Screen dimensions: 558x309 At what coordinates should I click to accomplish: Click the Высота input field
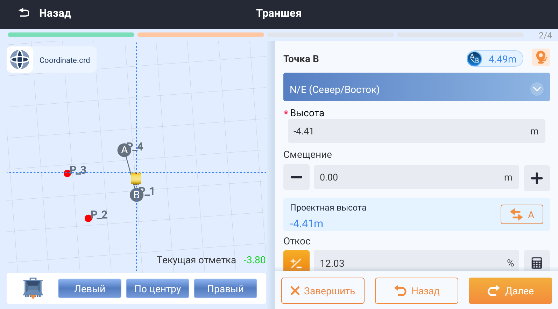click(409, 131)
